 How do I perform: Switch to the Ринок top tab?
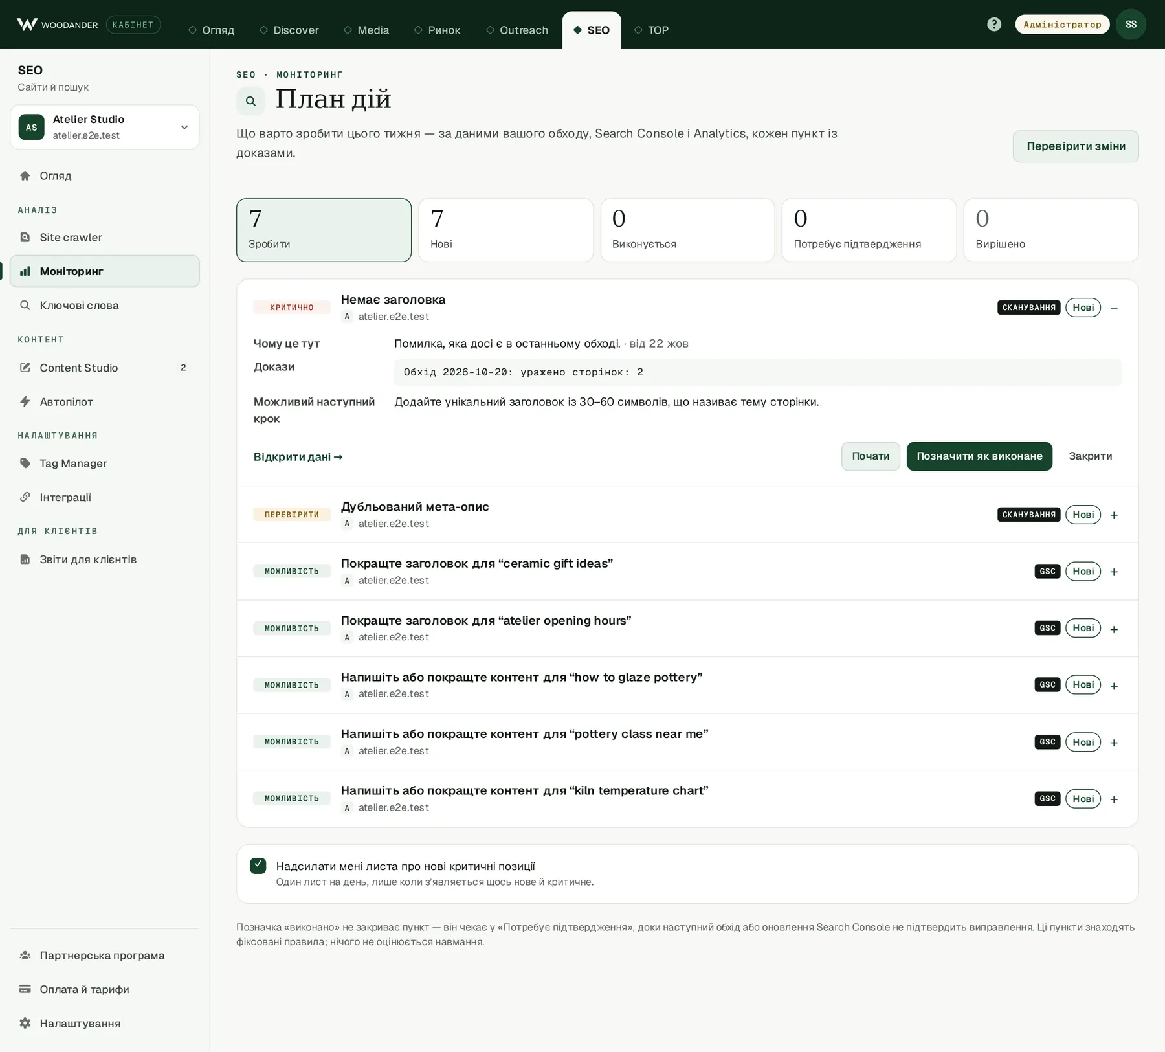coord(438,30)
